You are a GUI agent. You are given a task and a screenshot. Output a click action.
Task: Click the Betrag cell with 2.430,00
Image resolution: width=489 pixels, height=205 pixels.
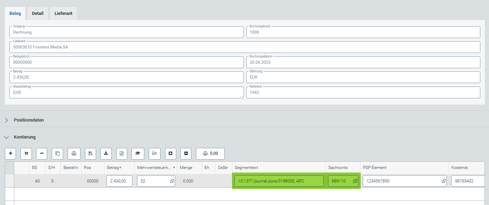pos(119,181)
